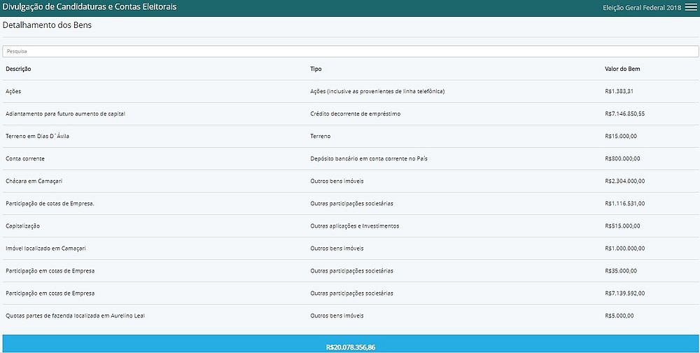Click the Pesquisa search field
The image size is (700, 353).
pos(350,51)
